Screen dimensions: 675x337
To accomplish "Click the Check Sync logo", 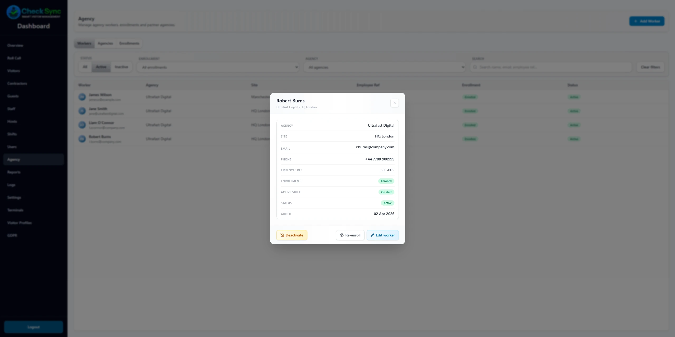I will pos(33,12).
